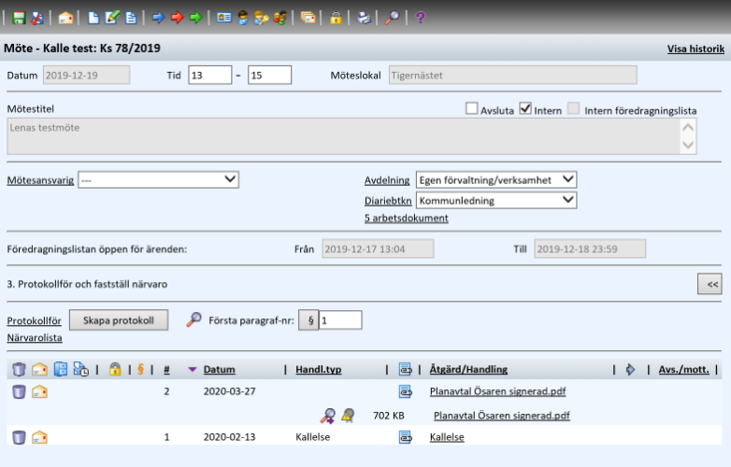Click trash icon for row dated 2020-03-27
This screenshot has height=467, width=731.
pyautogui.click(x=19, y=391)
